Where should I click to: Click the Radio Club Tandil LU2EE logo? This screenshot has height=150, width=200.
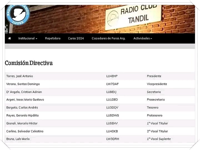(18, 15)
